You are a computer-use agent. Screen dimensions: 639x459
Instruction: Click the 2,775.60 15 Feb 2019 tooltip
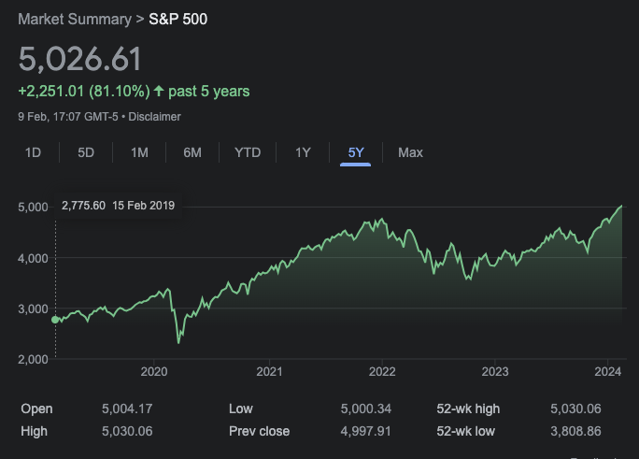pyautogui.click(x=118, y=205)
